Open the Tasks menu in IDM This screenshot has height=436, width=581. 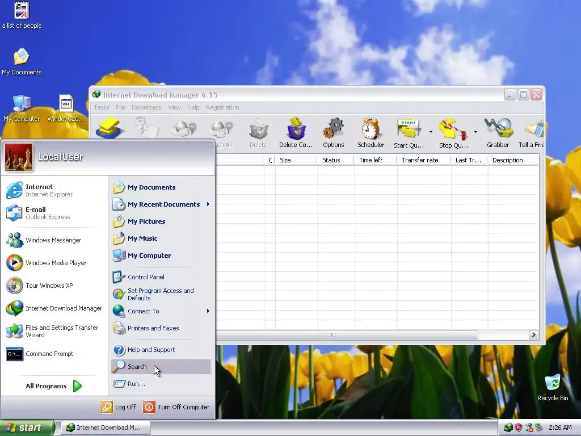coord(101,107)
